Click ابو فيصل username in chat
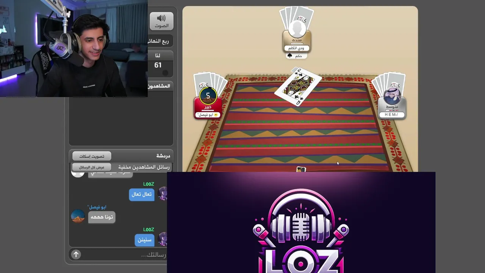The width and height of the screenshot is (485, 273). coord(97,207)
